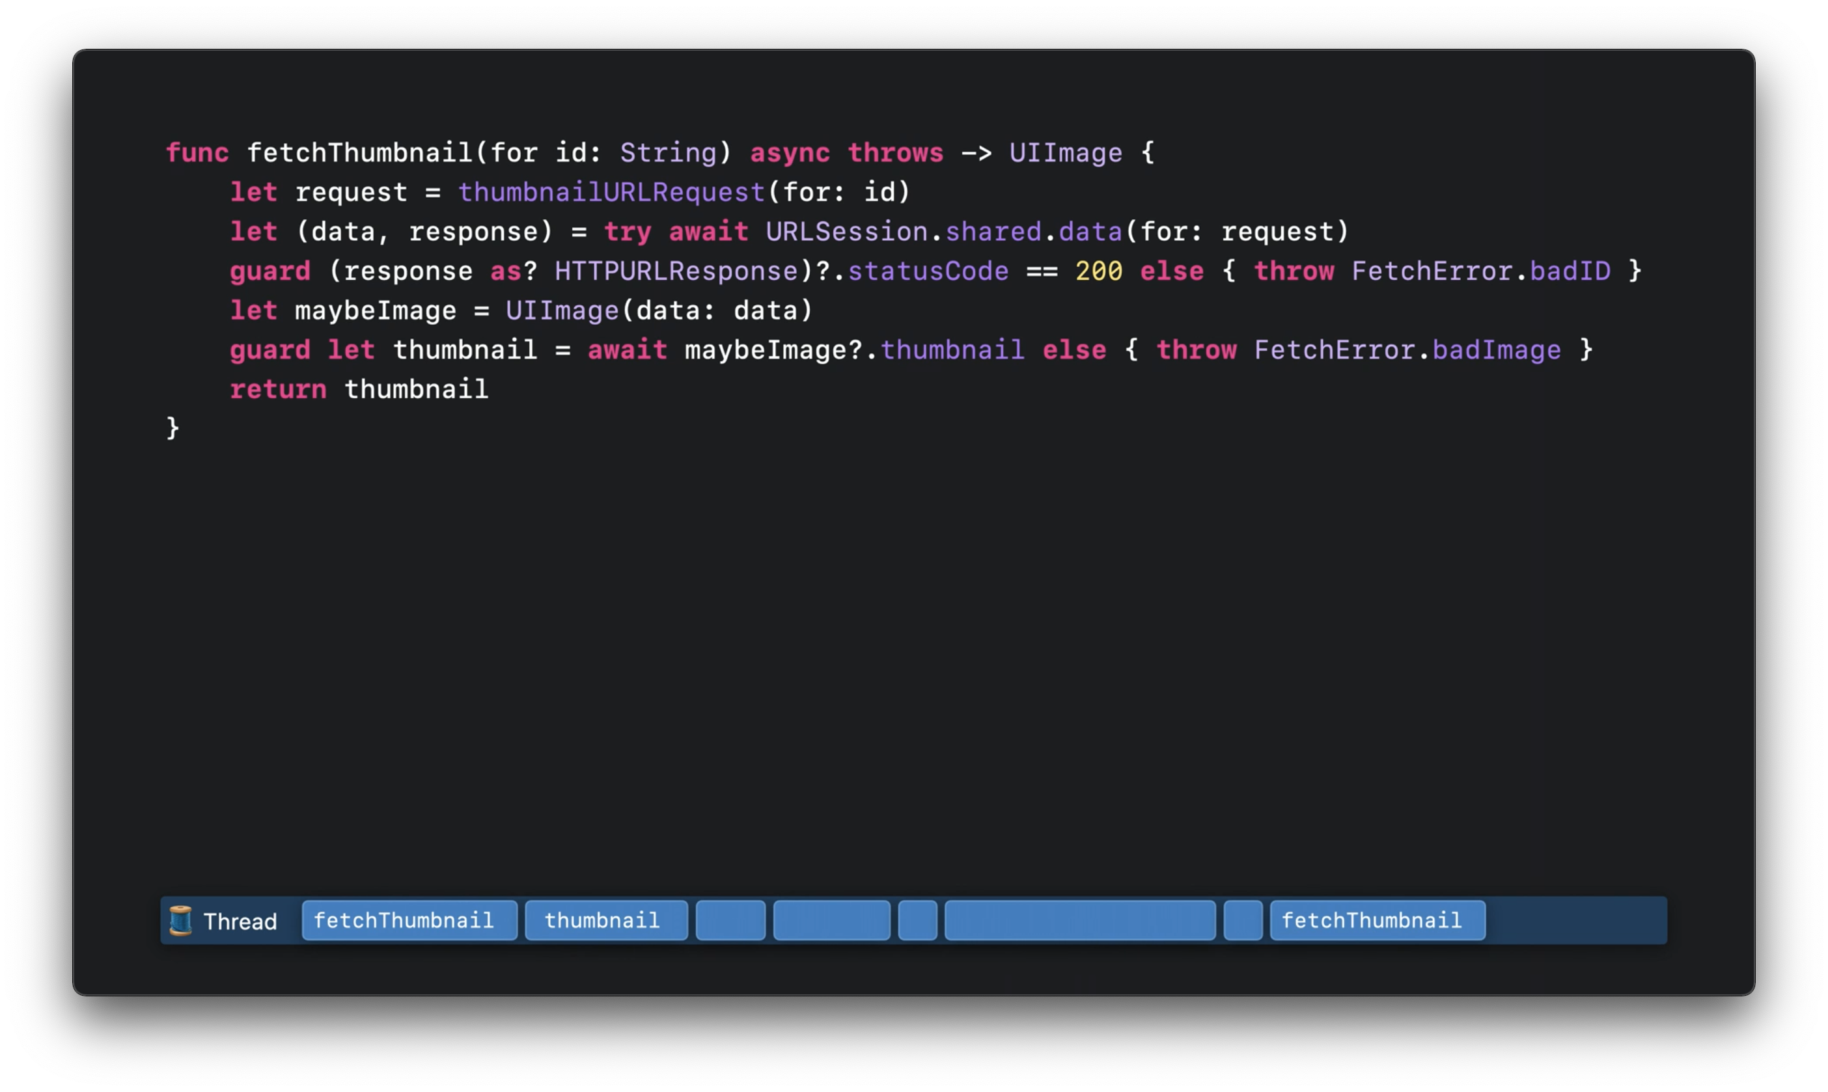Click the 'func' keyword in the code

point(197,152)
